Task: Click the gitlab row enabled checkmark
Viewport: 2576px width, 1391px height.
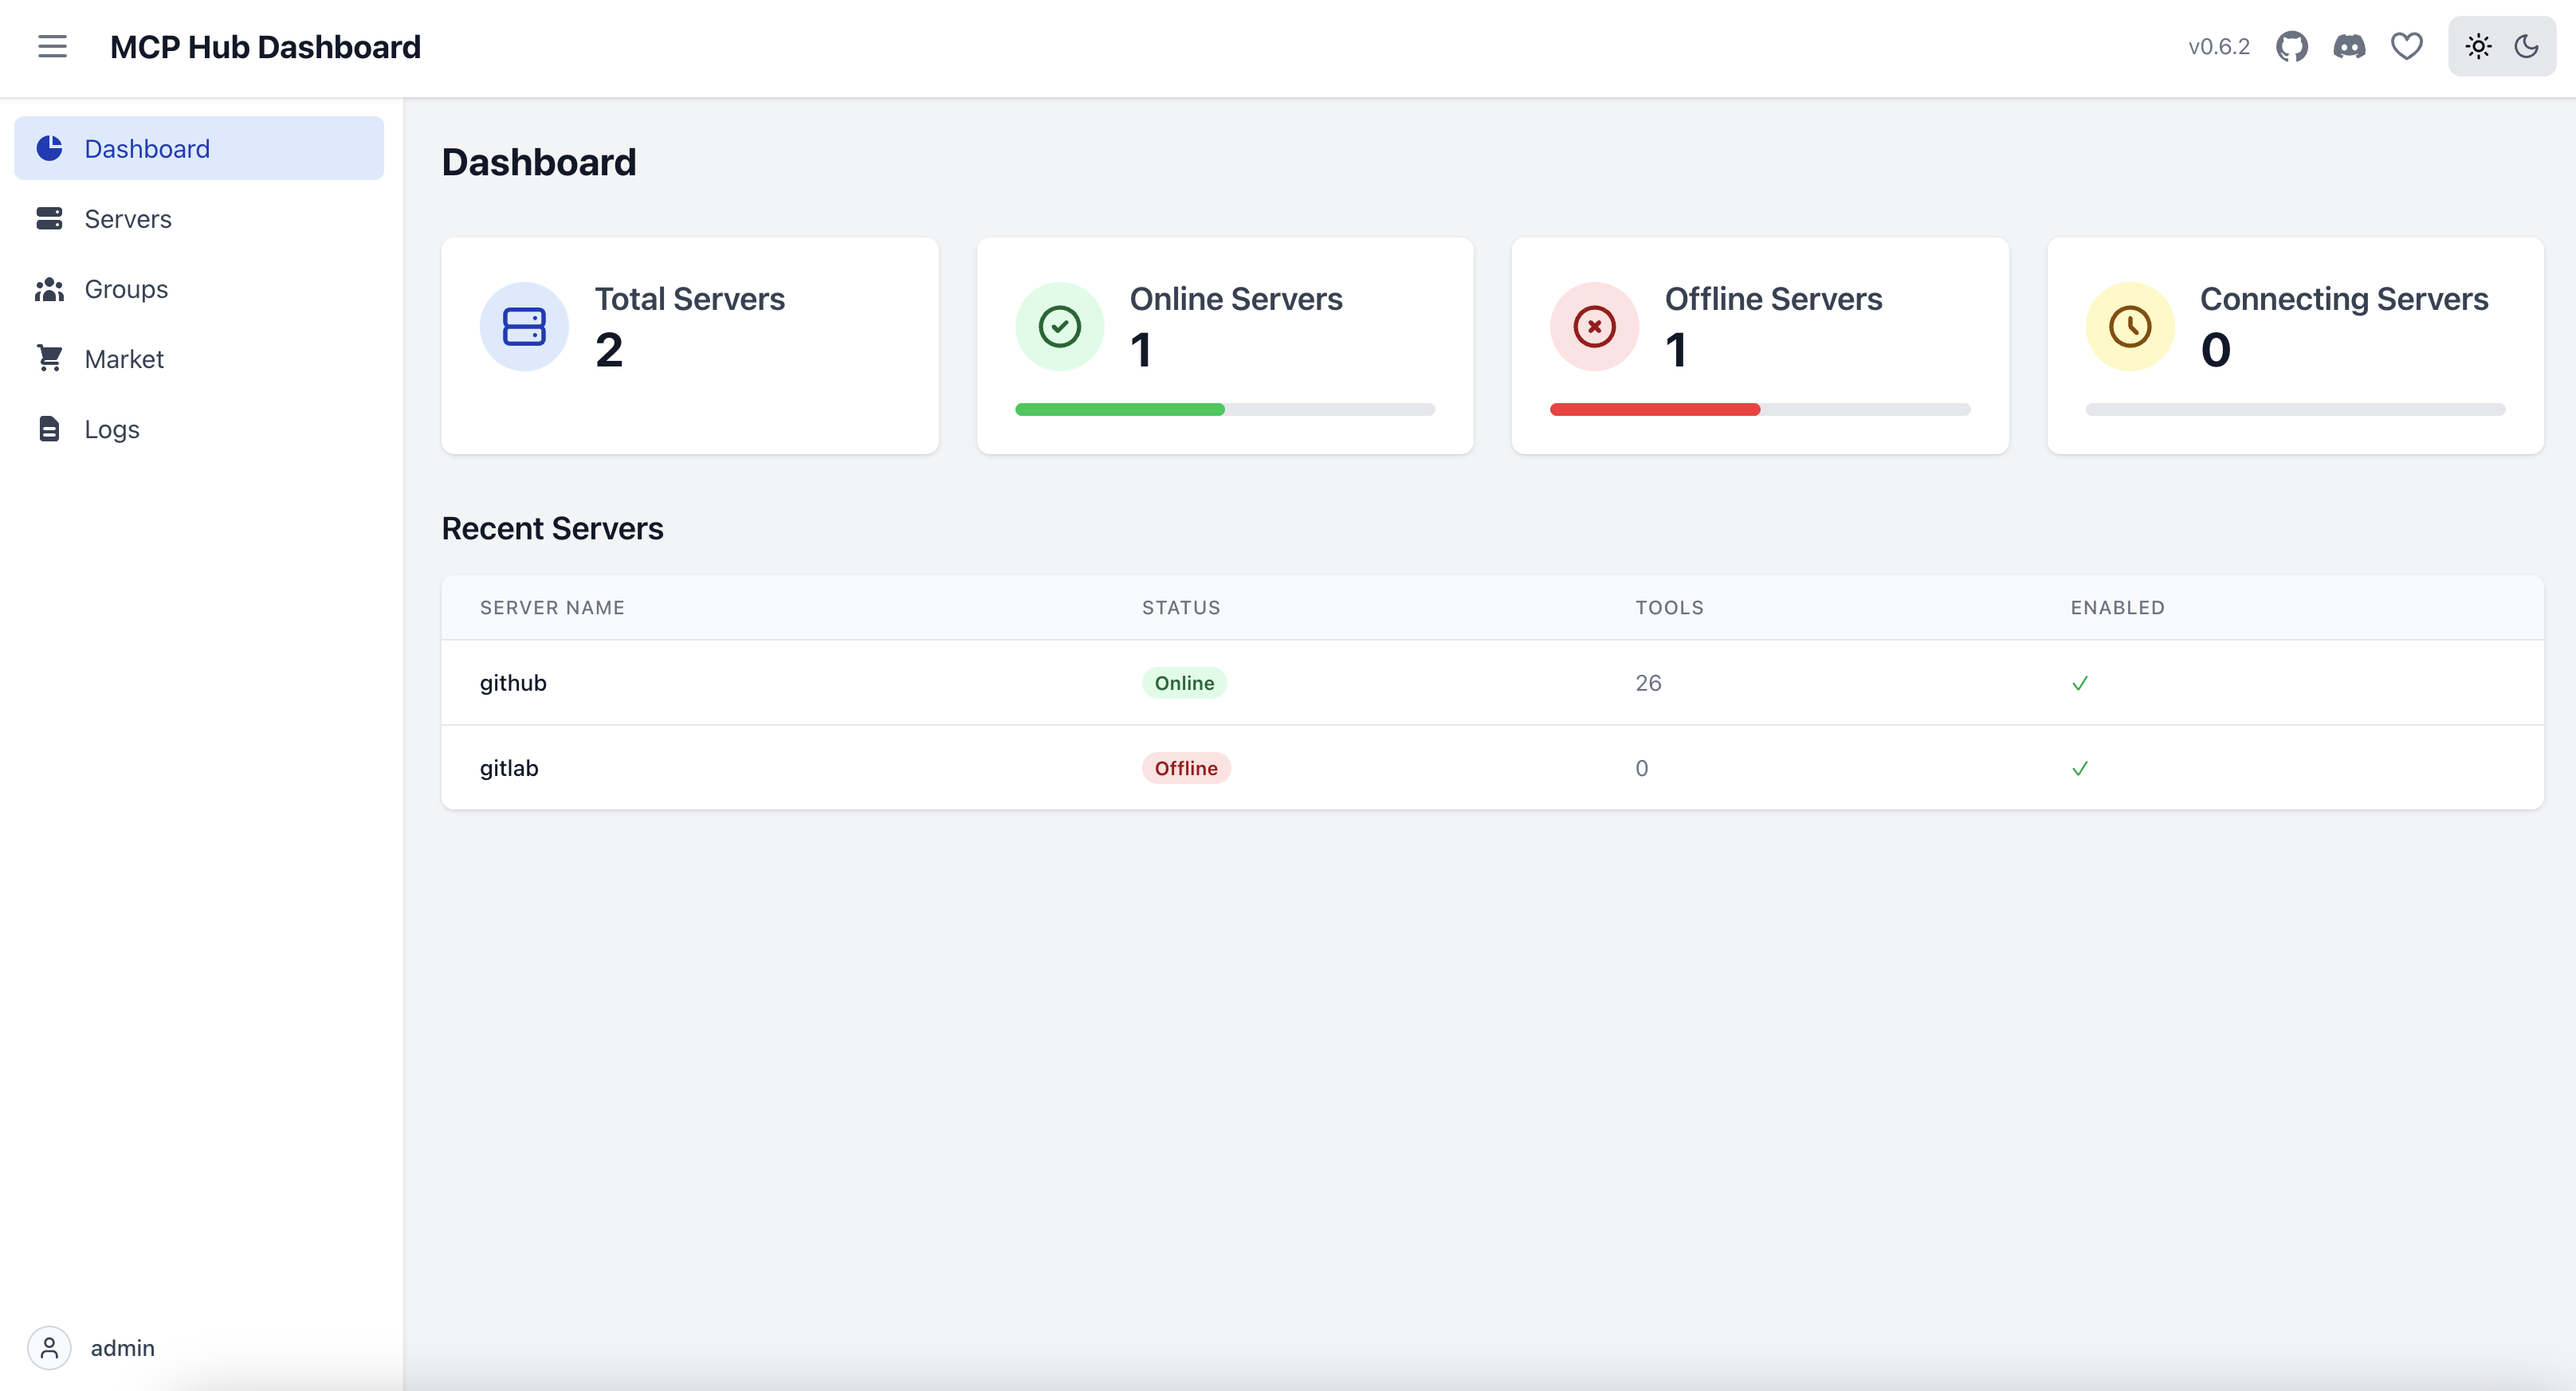Action: (x=2080, y=769)
